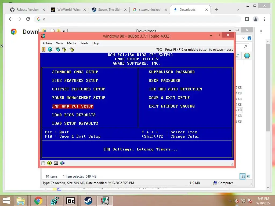Screen dimensions: 275x206
Task: Open the Tools menu
Action: click(x=84, y=43)
